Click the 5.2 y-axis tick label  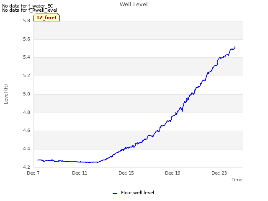[26, 75]
